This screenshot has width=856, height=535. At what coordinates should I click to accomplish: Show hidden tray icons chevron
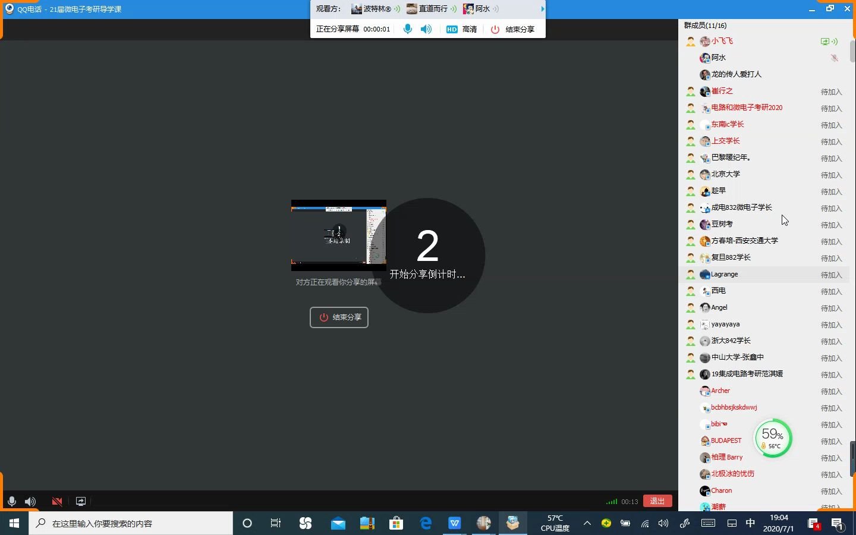(587, 523)
